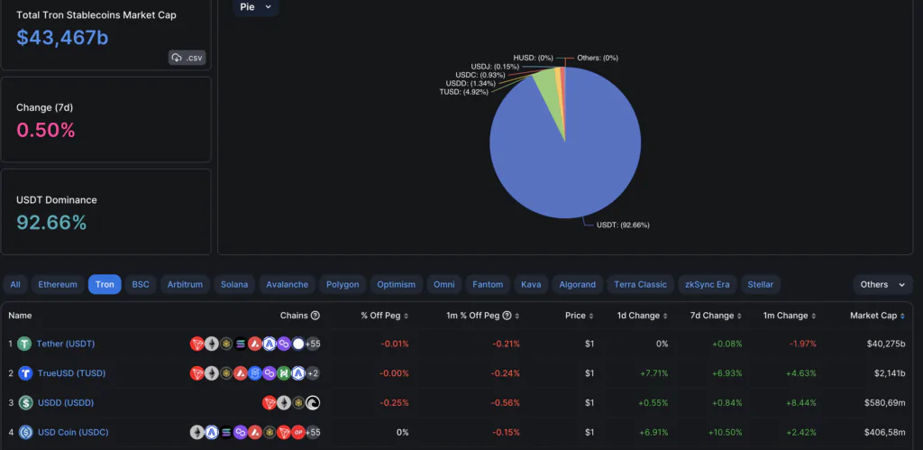The width and height of the screenshot is (923, 450).
Task: Click the USDD coin logo icon
Action: point(25,403)
